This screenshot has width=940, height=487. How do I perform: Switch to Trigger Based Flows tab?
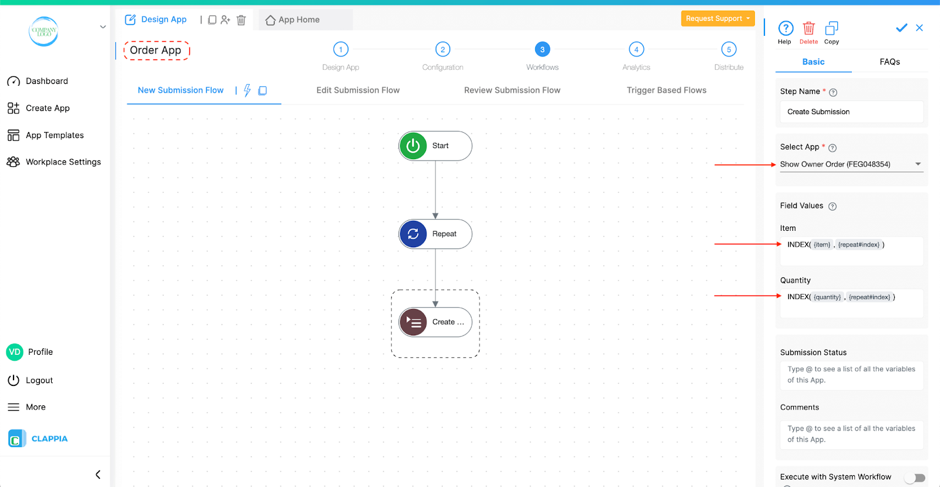click(666, 90)
